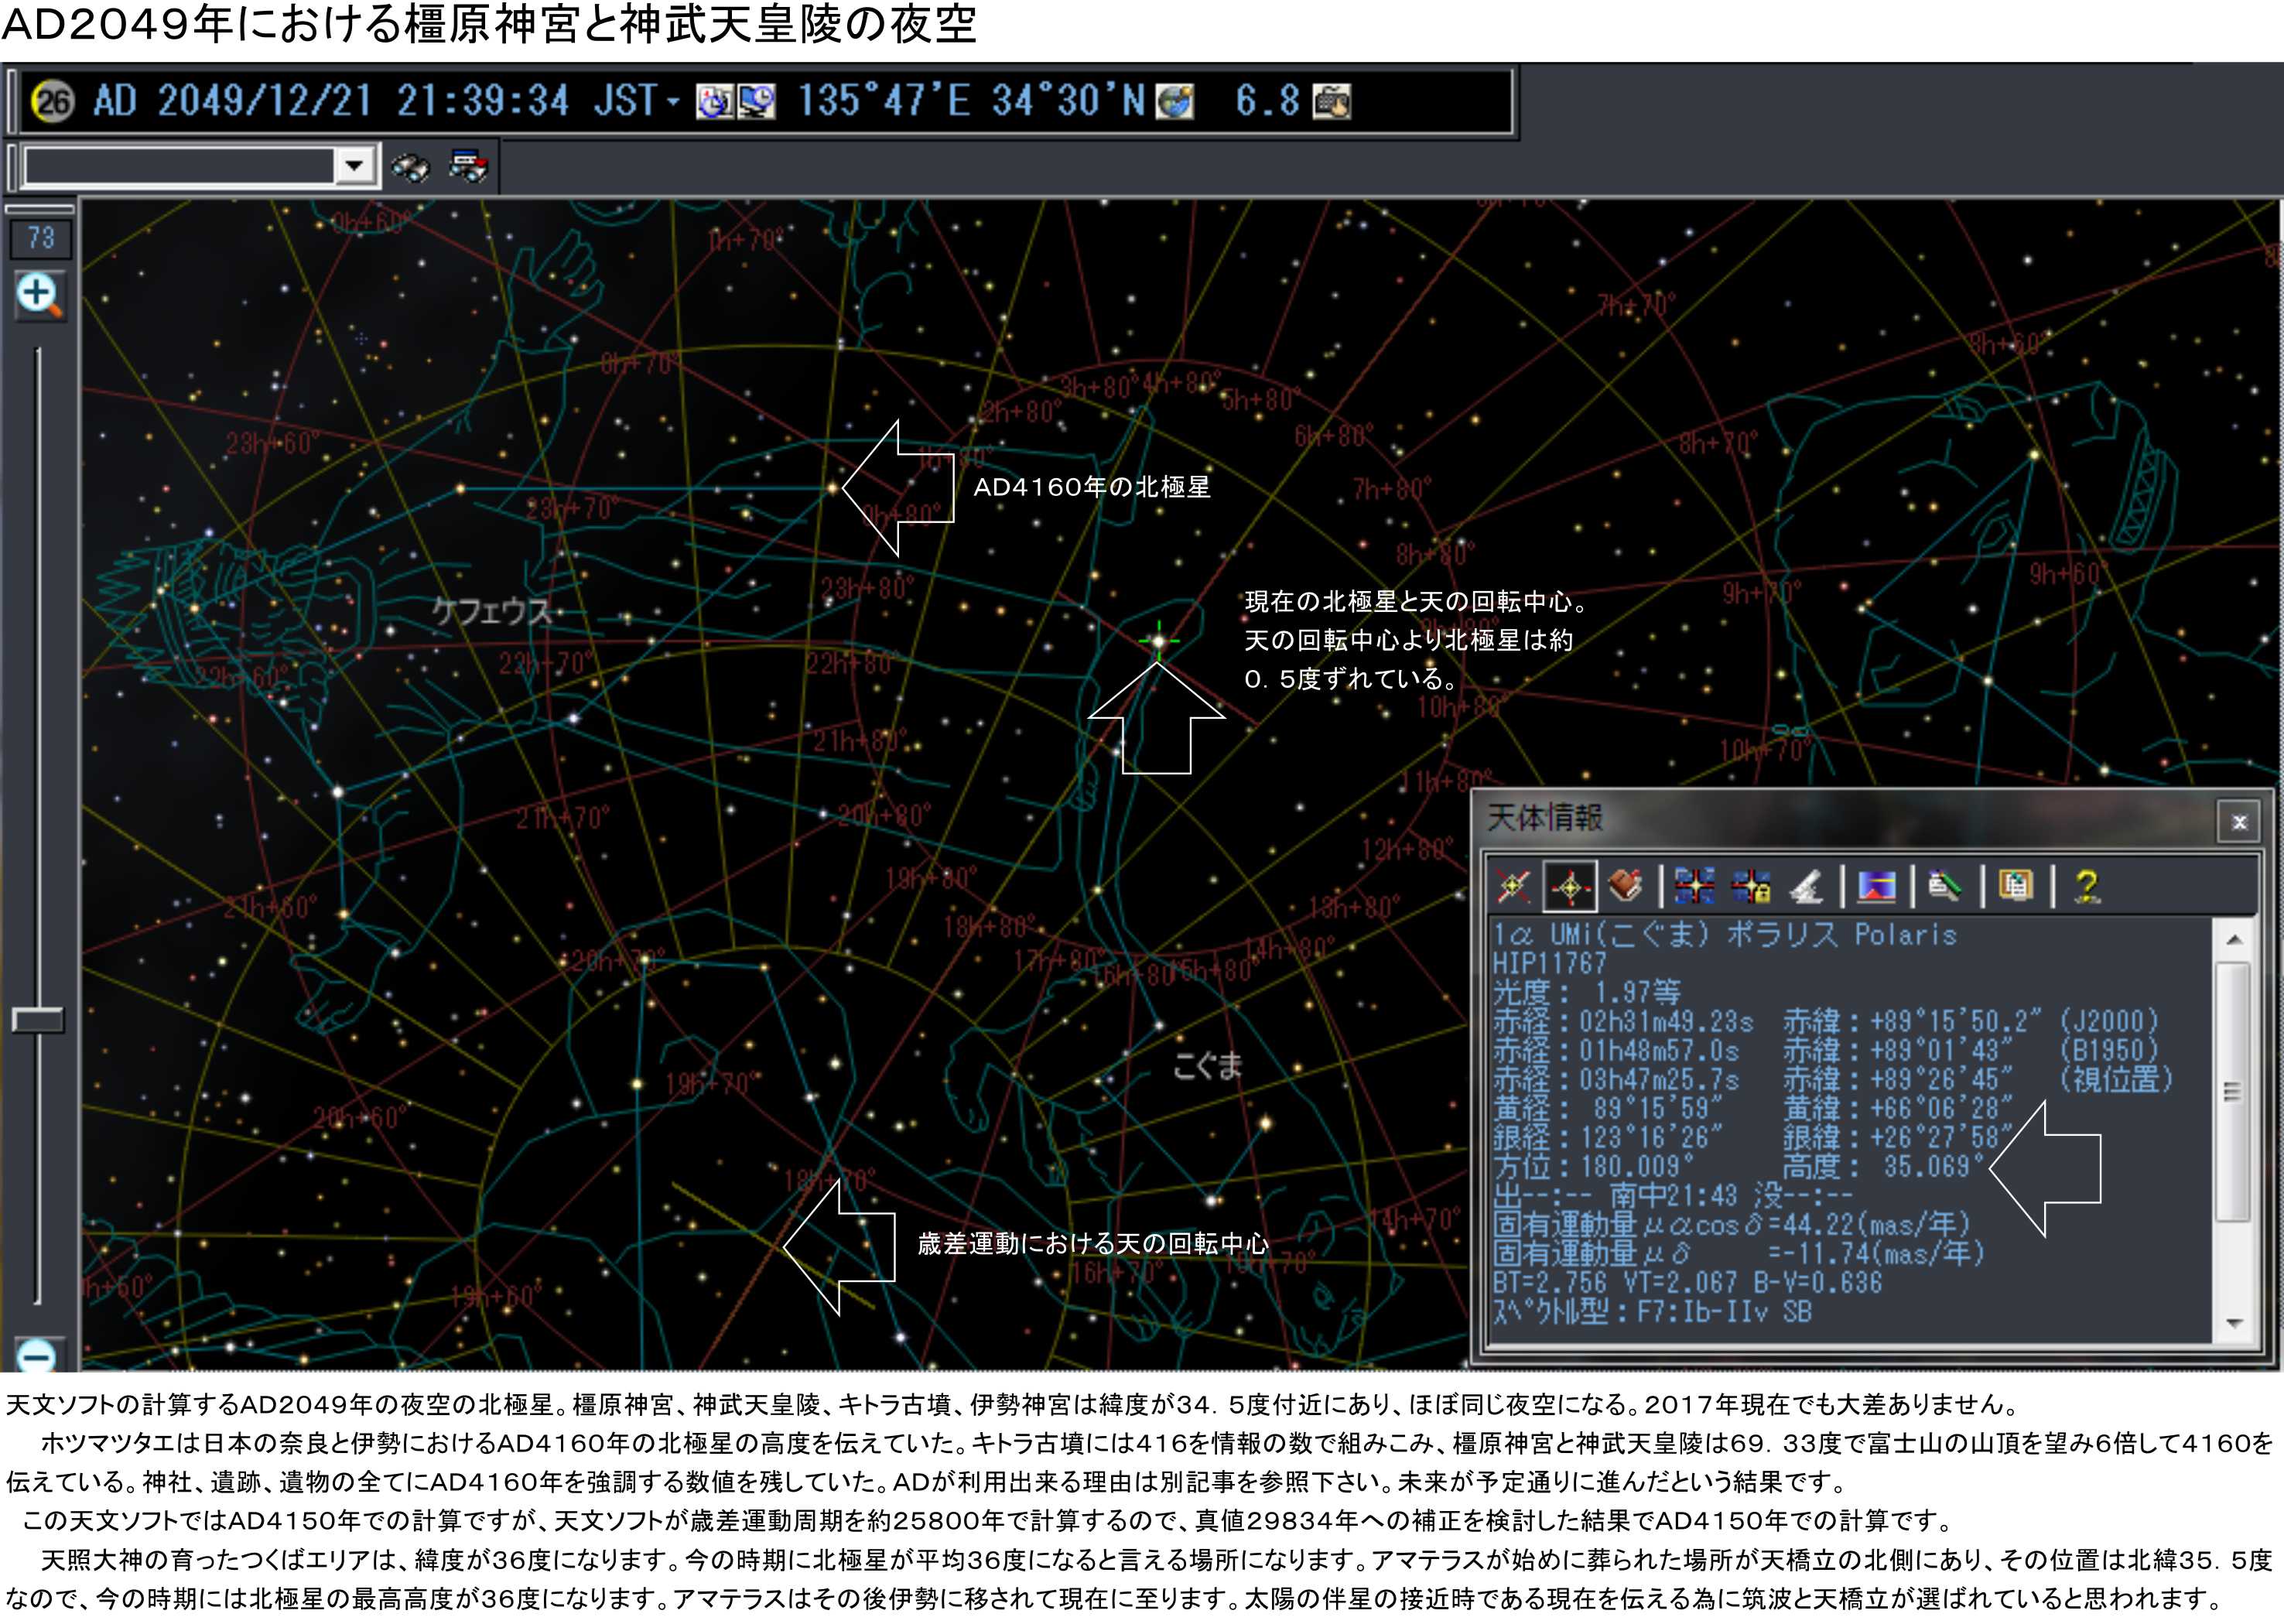
Task: Click the horizon chart icon in info panel
Action: coord(1876,886)
